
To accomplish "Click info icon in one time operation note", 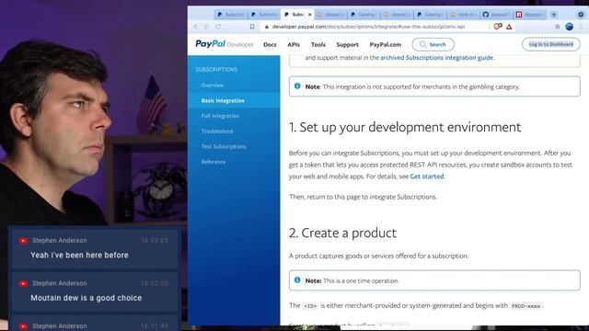I will click(297, 280).
